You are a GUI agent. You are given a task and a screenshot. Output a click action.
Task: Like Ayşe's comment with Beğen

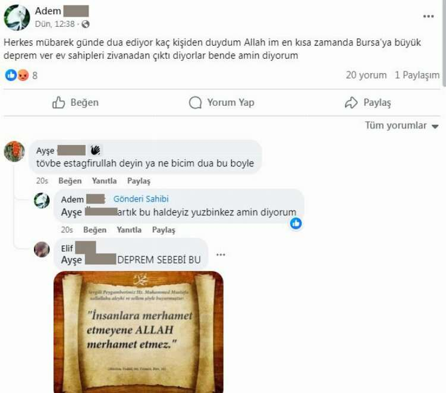(70, 181)
